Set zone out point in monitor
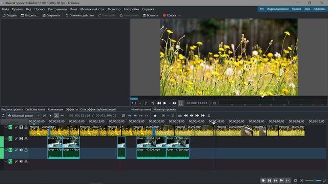Screen dimensions: 328x184 (x=153, y=103)
